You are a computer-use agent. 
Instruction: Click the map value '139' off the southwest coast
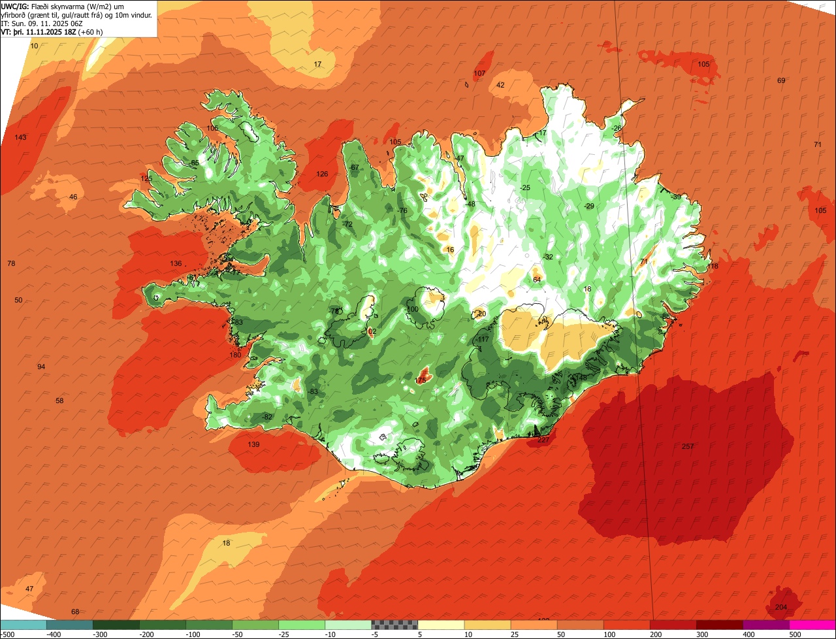tap(254, 444)
